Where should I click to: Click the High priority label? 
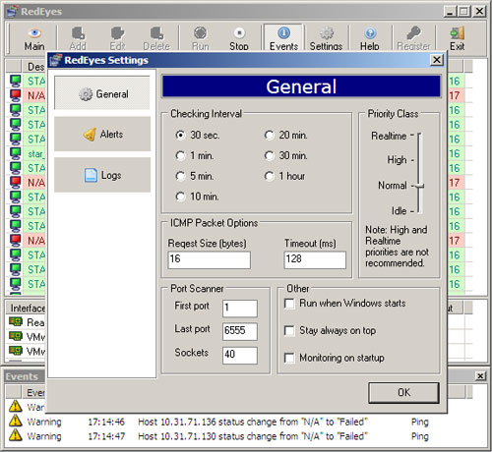397,160
